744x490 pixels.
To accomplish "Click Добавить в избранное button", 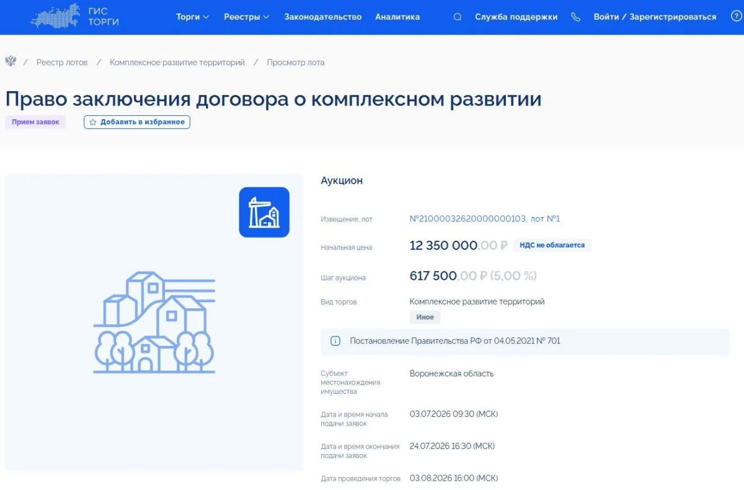I will tap(137, 122).
